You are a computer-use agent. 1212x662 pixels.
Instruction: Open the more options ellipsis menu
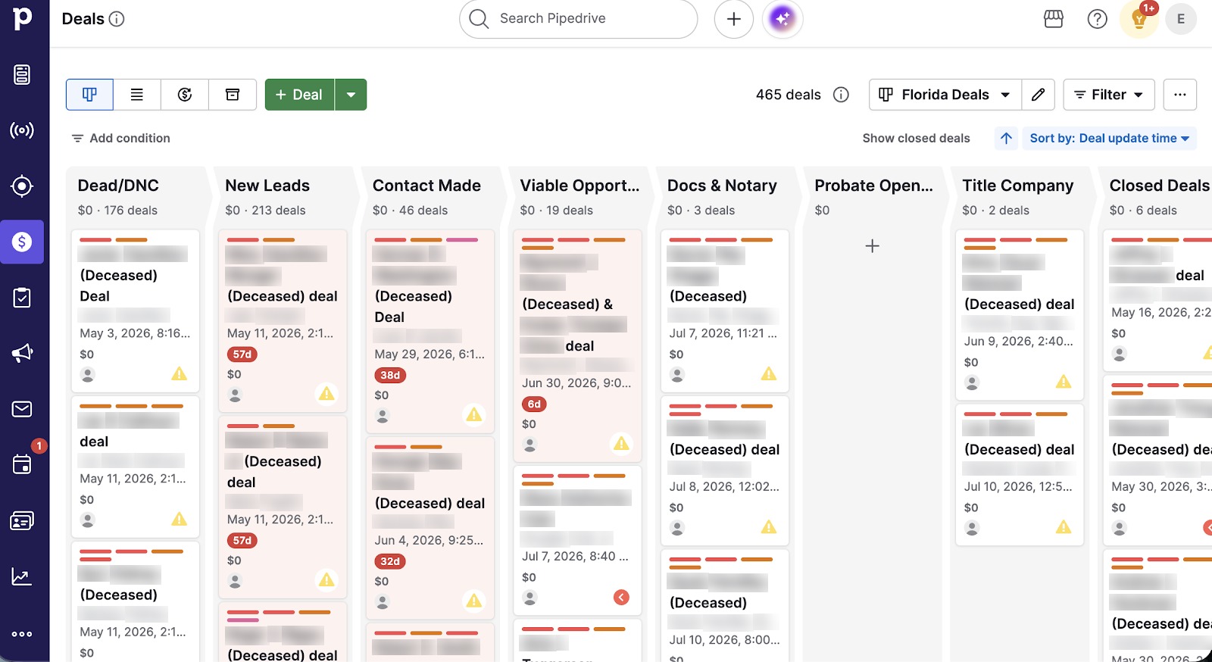[x=1180, y=95]
